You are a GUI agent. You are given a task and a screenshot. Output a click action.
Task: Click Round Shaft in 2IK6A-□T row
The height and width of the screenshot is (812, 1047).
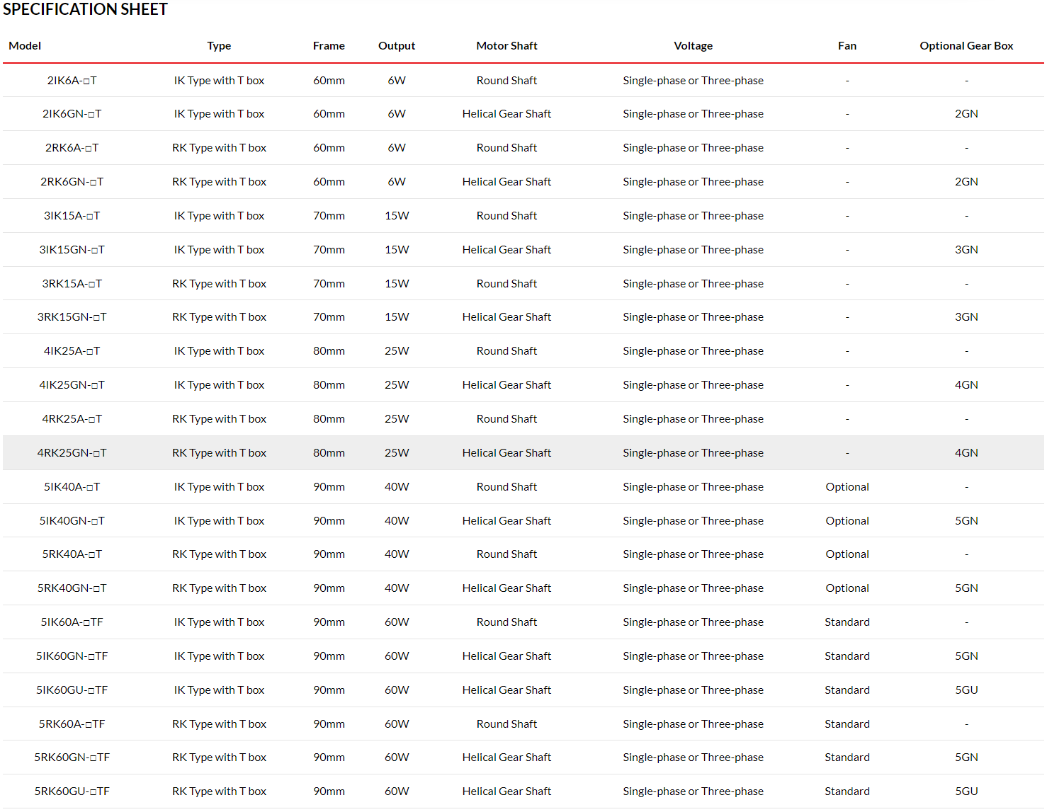(506, 81)
